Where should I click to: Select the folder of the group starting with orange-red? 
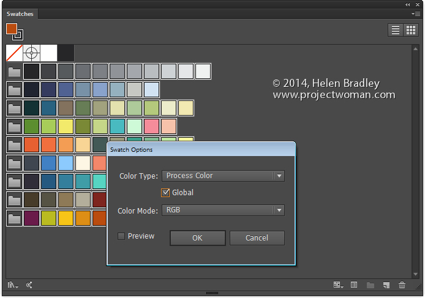click(14, 145)
